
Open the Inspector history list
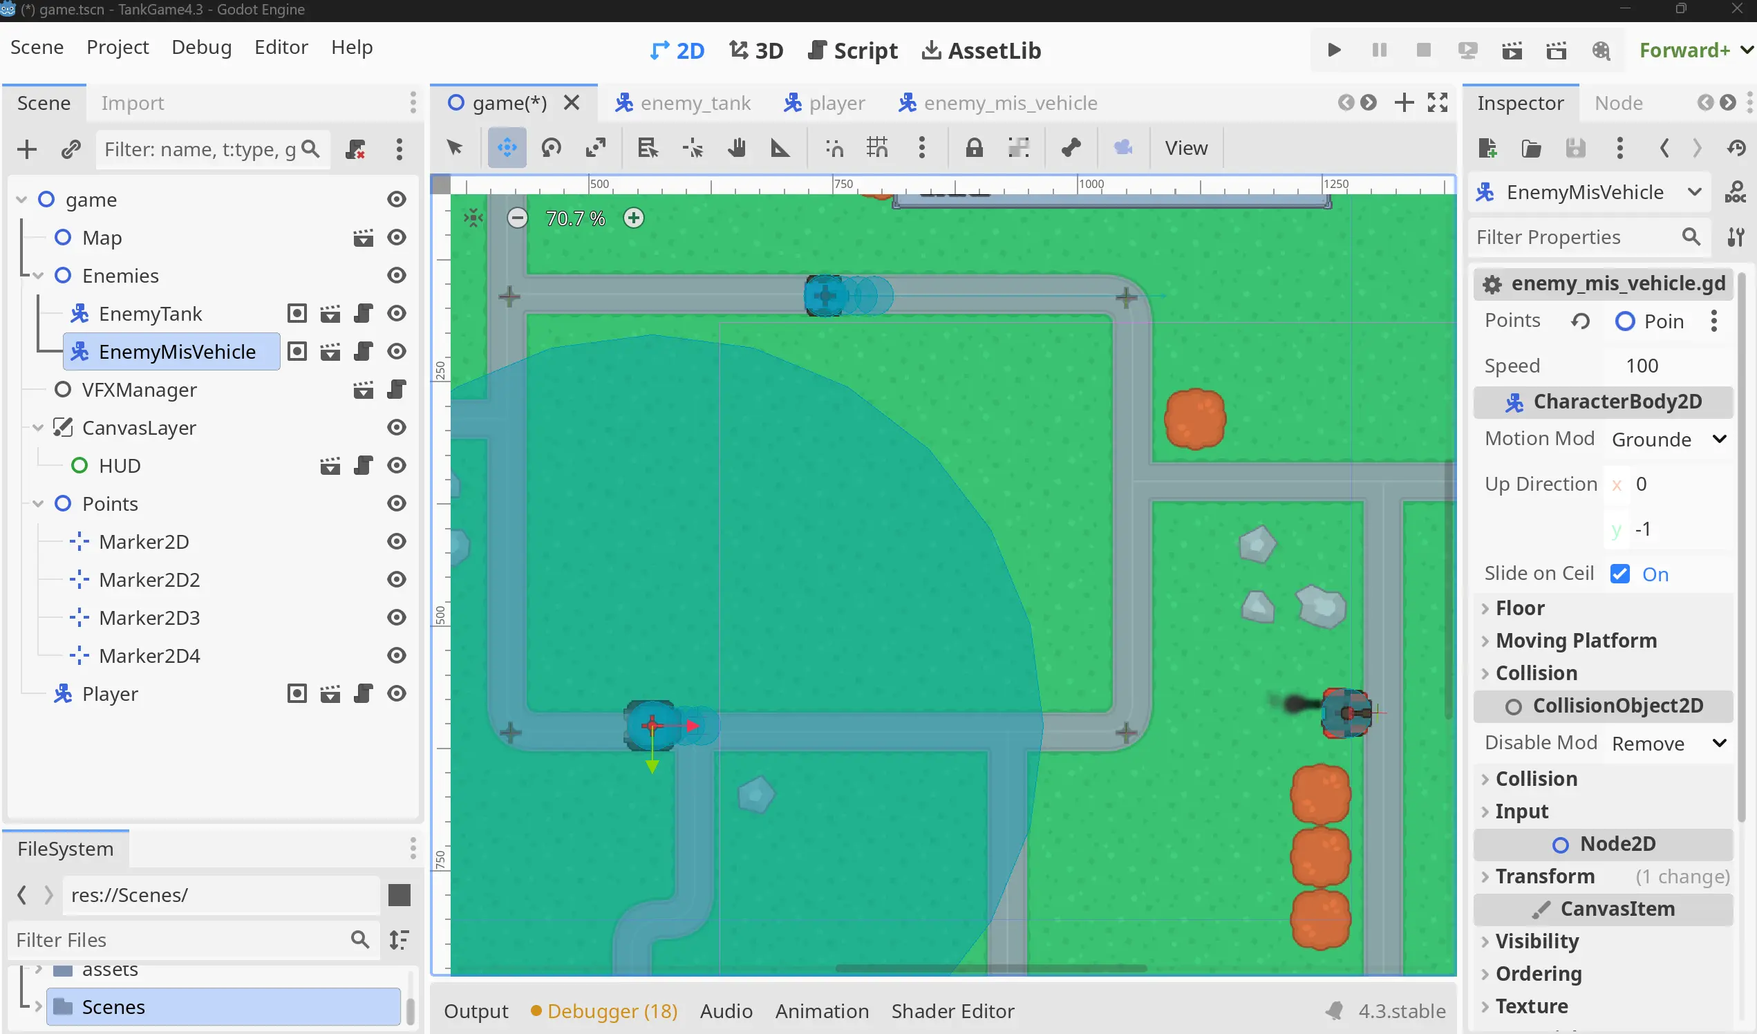point(1736,148)
